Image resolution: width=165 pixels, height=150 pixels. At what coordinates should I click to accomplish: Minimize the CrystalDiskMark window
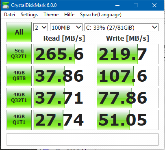pos(117,5)
